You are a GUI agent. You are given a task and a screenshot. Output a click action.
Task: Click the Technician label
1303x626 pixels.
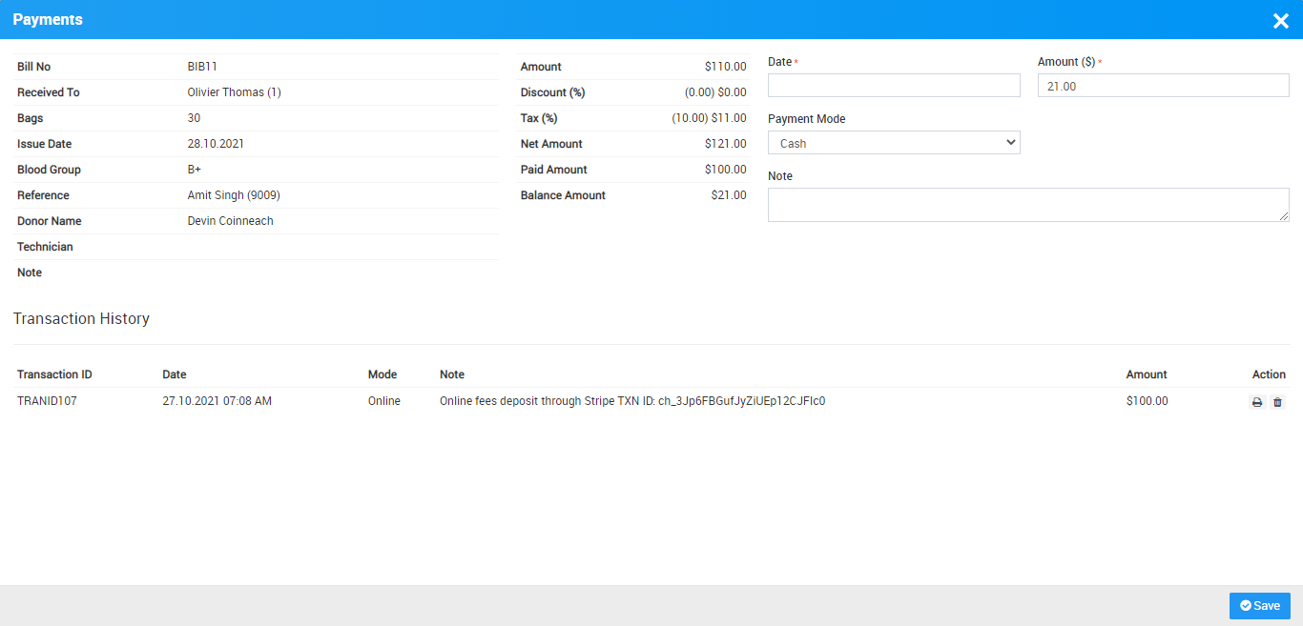45,247
